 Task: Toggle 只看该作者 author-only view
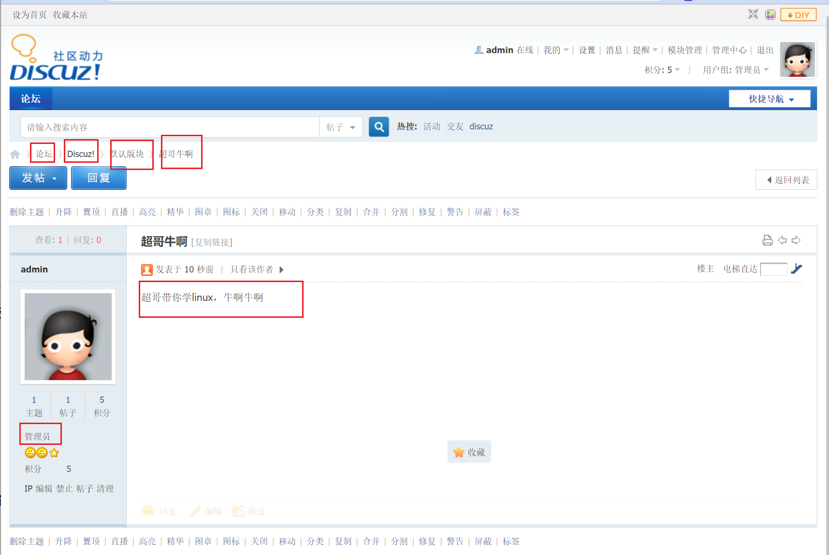click(x=257, y=270)
